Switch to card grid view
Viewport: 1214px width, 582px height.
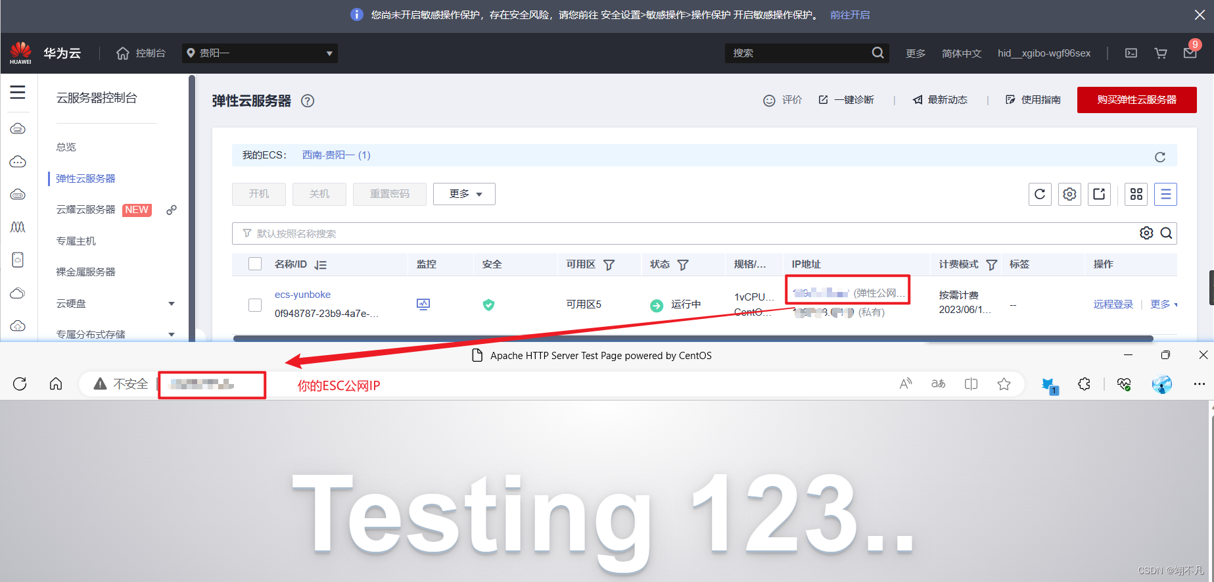point(1136,194)
